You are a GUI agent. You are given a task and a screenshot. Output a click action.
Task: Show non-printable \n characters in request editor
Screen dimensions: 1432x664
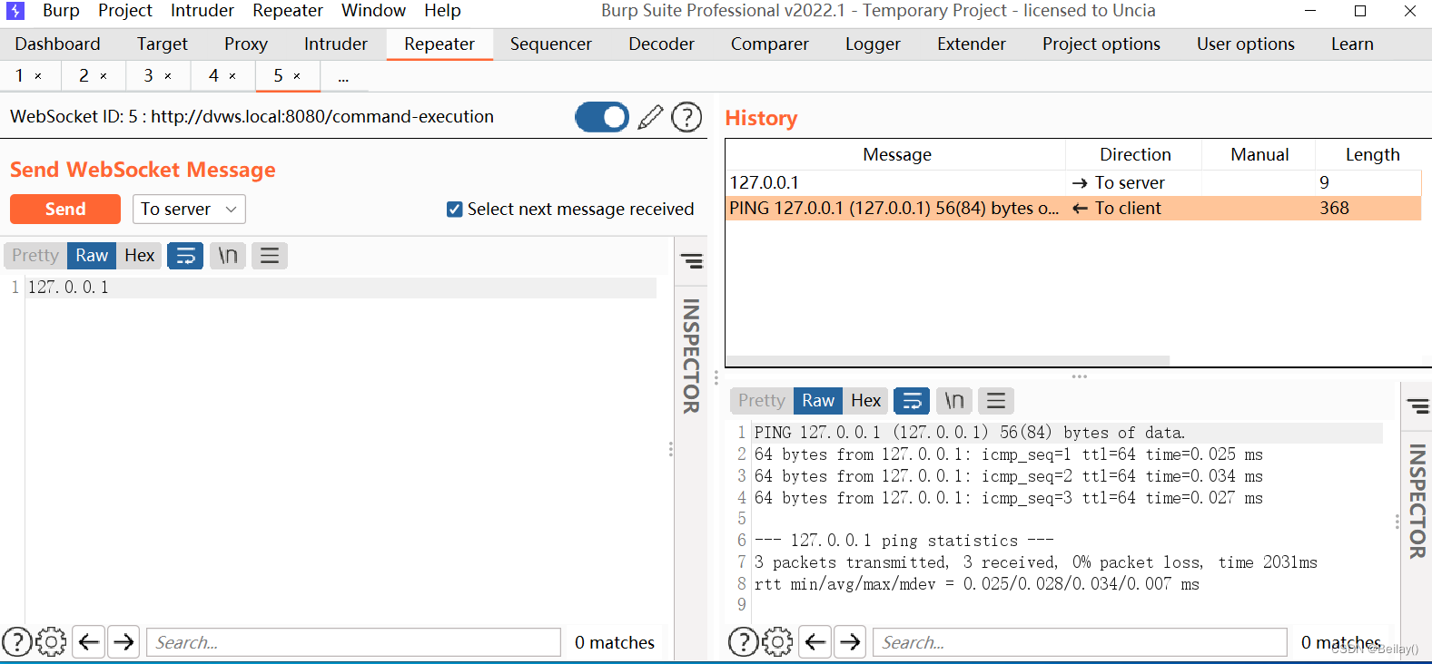click(x=227, y=256)
